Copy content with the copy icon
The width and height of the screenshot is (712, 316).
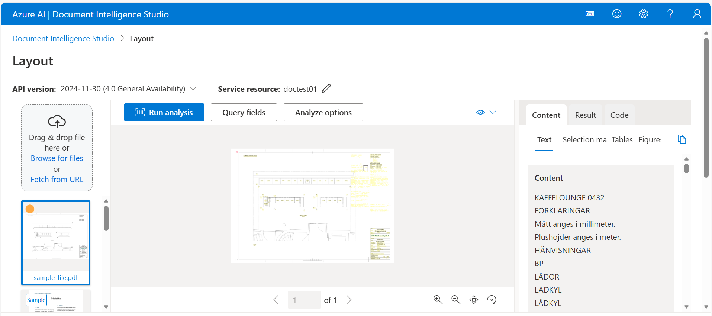[682, 139]
